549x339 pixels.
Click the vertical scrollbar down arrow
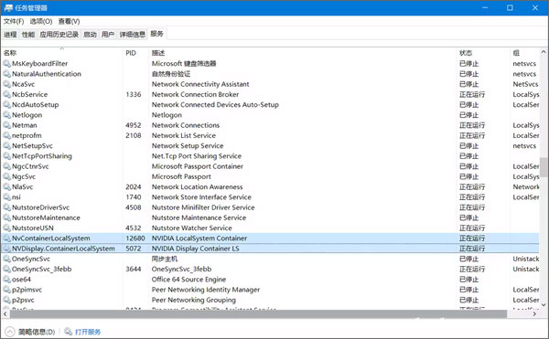(544, 305)
